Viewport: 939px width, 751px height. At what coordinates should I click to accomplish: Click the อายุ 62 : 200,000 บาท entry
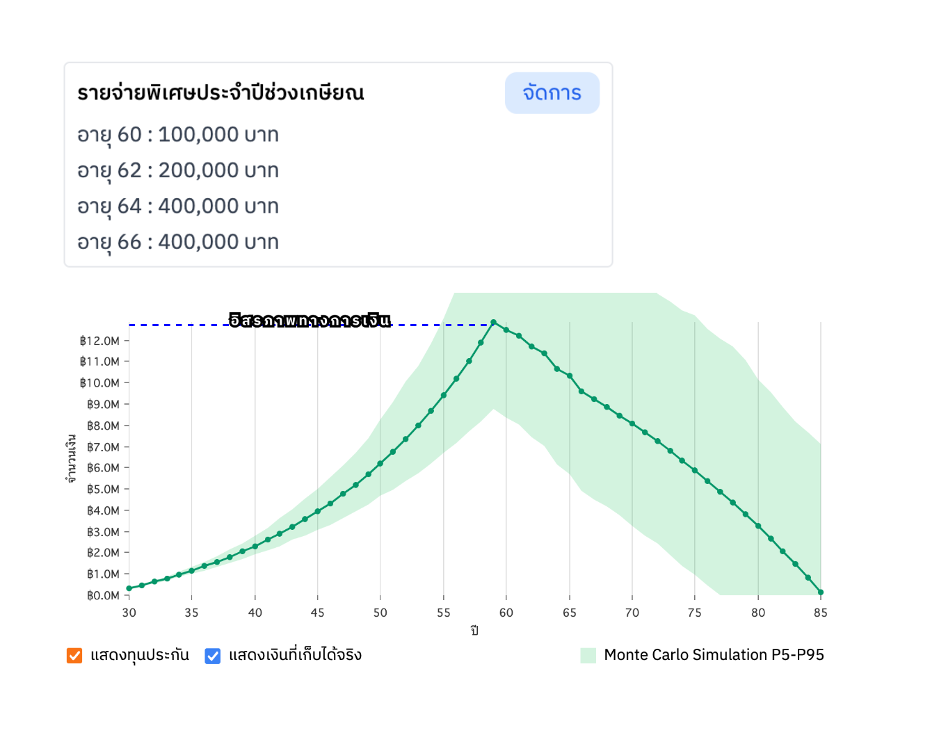[178, 170]
